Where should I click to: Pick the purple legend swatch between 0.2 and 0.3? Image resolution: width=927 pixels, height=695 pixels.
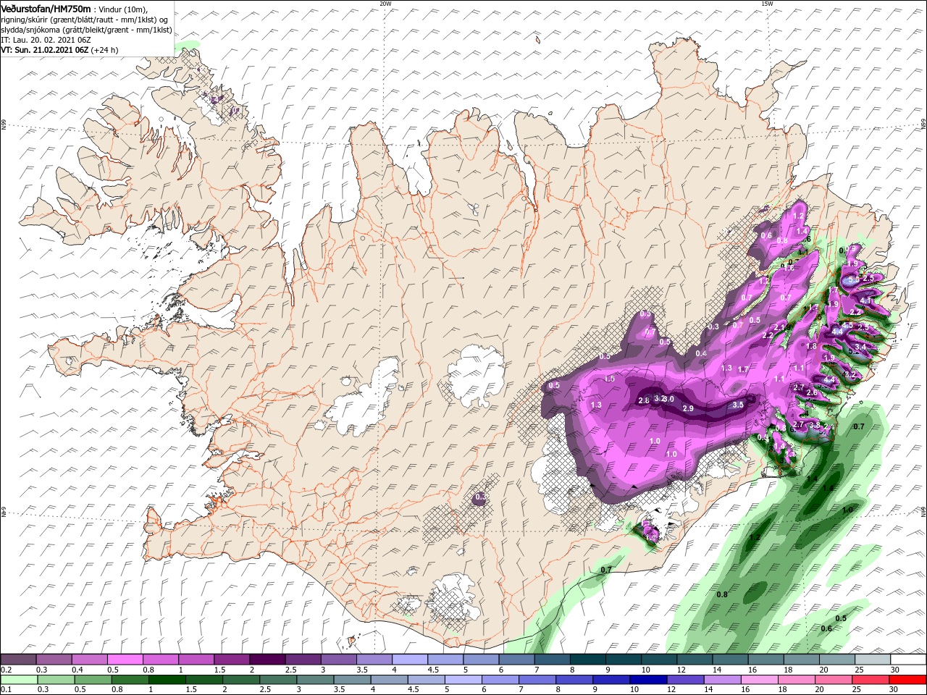[19, 660]
